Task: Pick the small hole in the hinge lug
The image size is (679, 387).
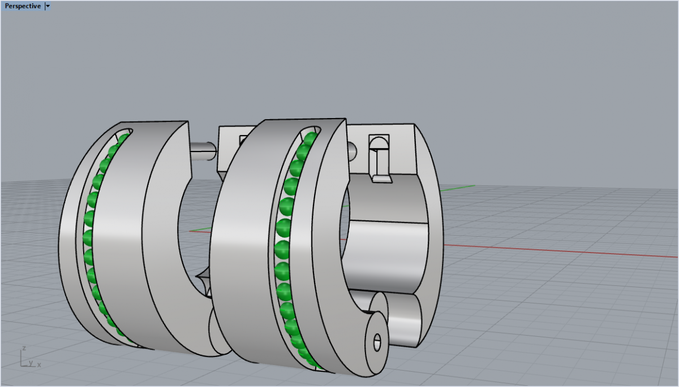Action: [377, 342]
